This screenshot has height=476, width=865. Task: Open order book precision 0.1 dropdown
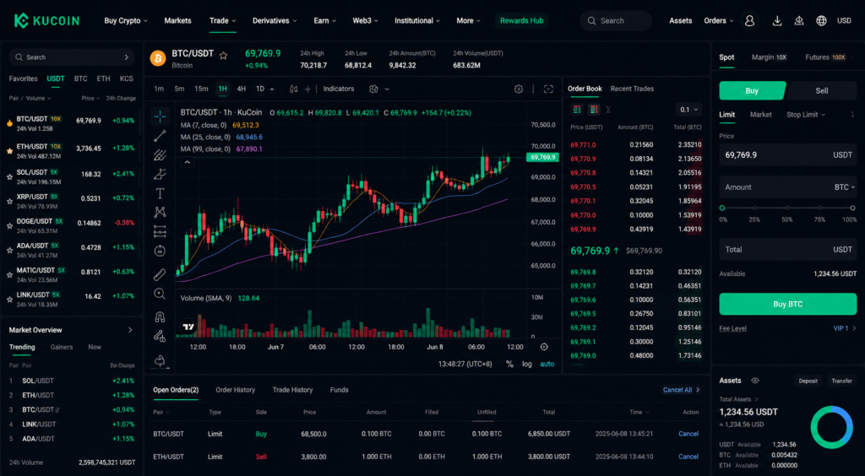(x=688, y=109)
